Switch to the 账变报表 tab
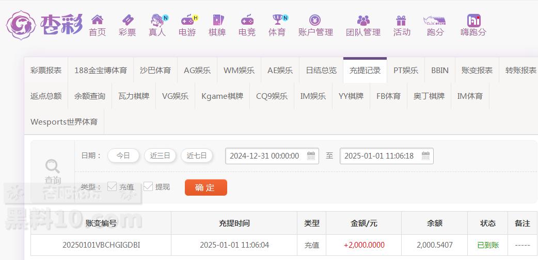Image resolution: width=538 pixels, height=260 pixels. pyautogui.click(x=477, y=70)
